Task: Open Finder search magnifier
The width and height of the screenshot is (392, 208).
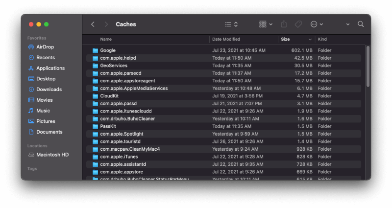Action: [361, 24]
